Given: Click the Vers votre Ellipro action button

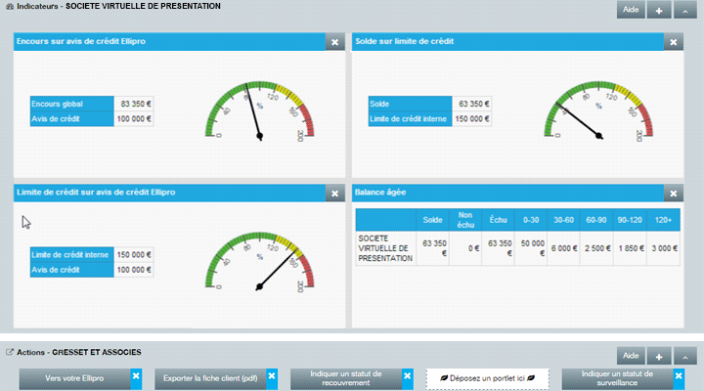Looking at the screenshot, I should [x=74, y=379].
